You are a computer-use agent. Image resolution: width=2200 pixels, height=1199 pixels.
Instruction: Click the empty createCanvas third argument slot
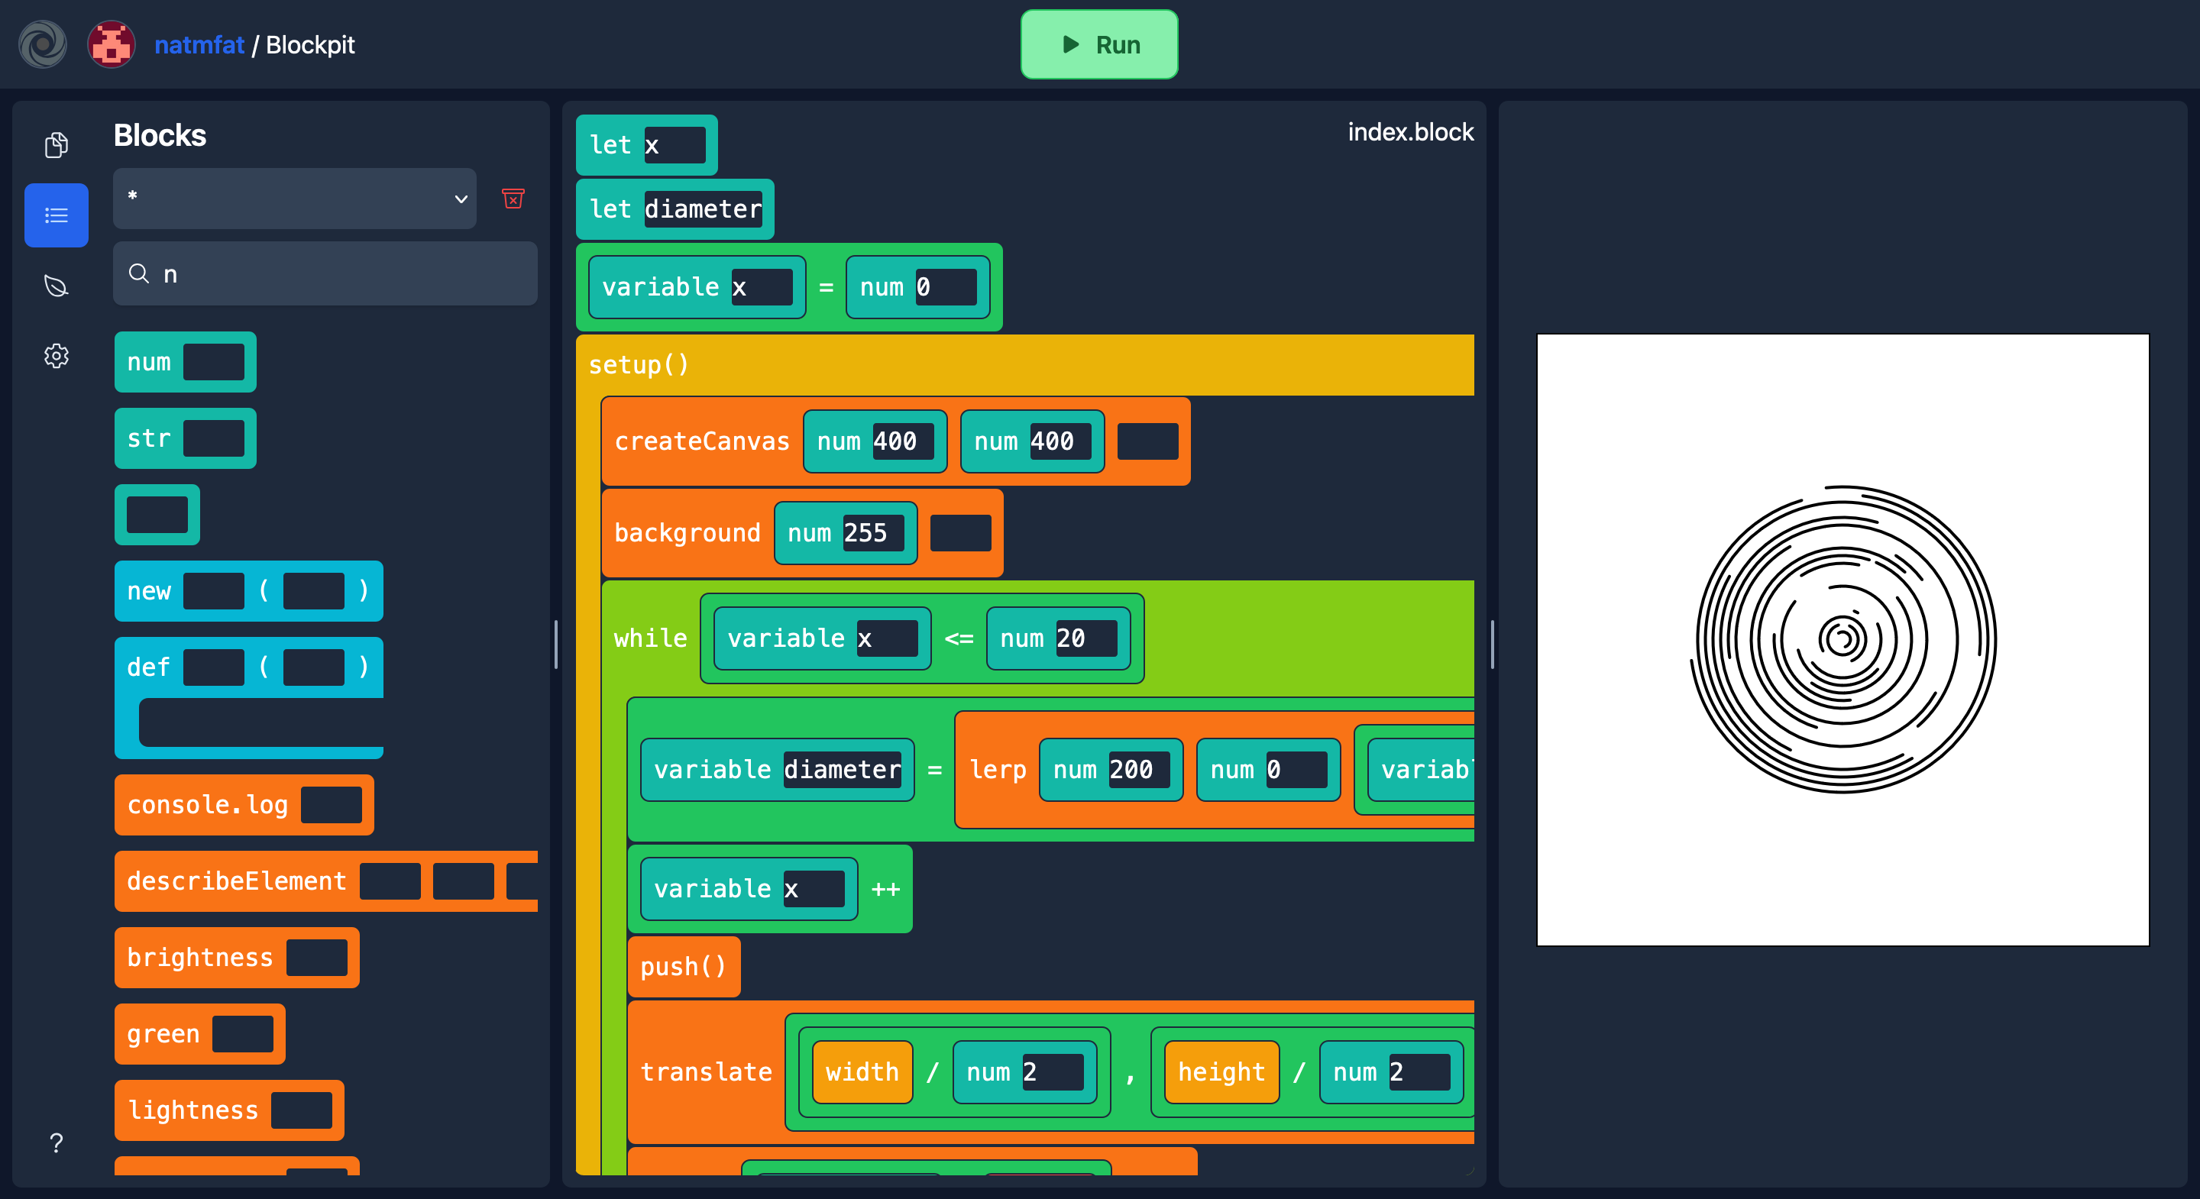[x=1148, y=441]
